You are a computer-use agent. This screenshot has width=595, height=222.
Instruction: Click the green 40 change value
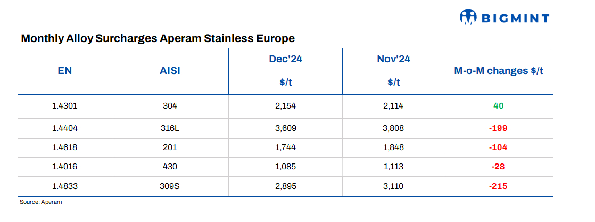[498, 105]
